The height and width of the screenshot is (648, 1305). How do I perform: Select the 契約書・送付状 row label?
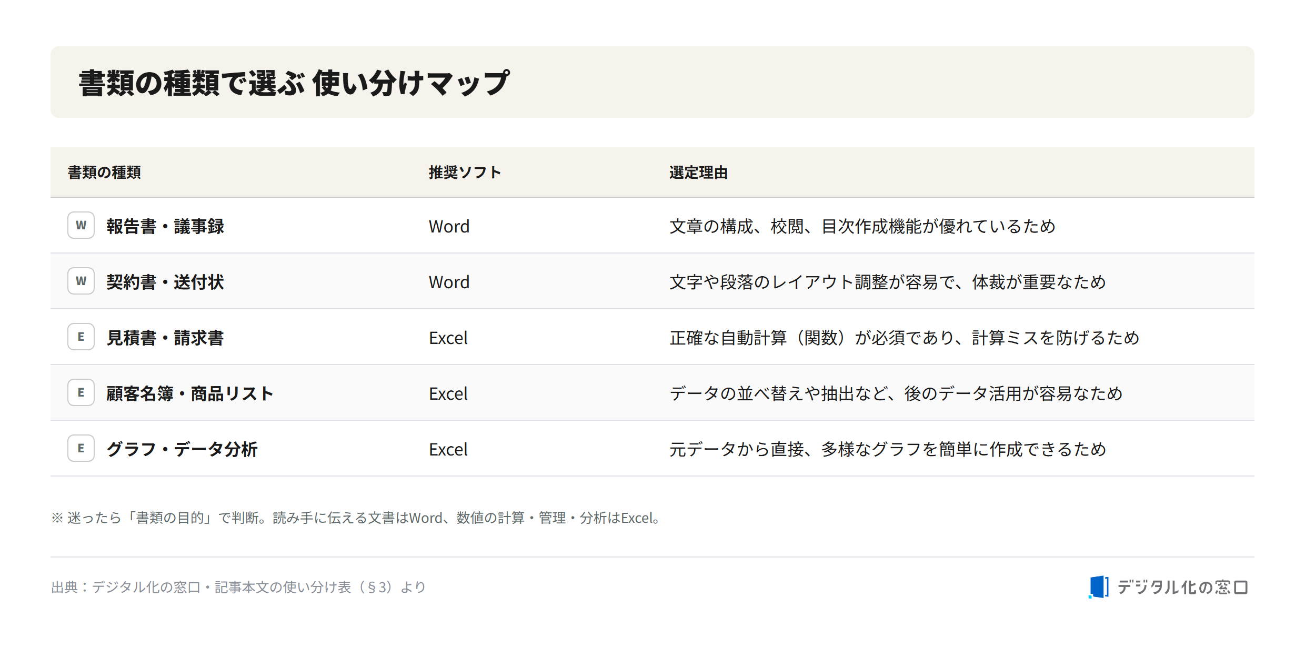(x=165, y=282)
